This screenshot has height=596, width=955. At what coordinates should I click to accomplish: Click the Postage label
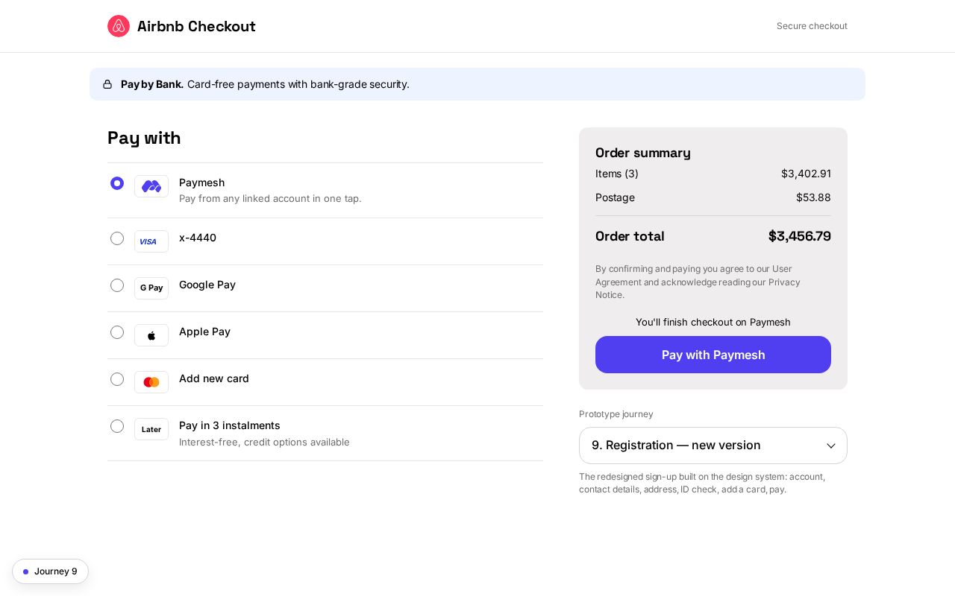(x=615, y=197)
